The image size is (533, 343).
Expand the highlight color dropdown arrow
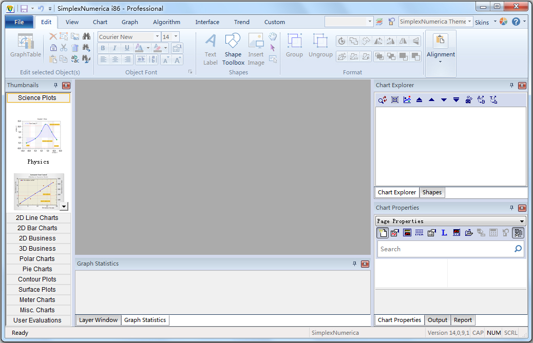(x=165, y=48)
